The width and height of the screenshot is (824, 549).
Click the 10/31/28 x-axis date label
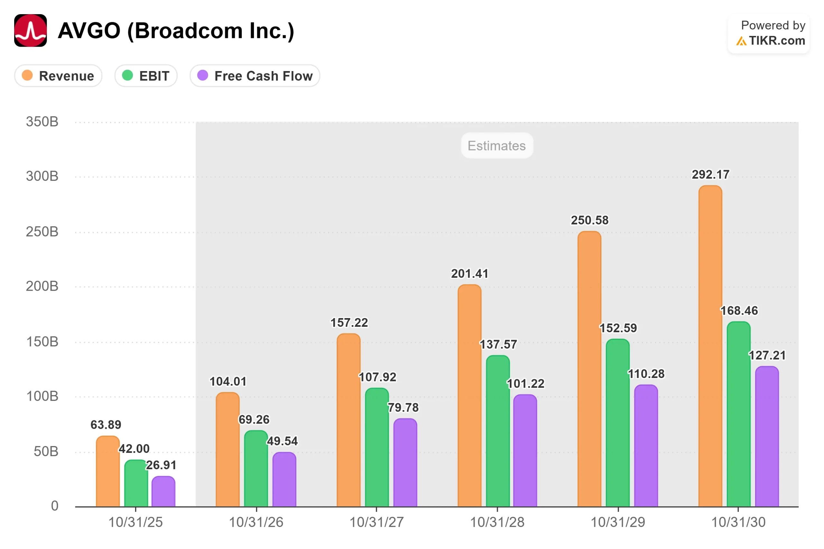(x=497, y=522)
